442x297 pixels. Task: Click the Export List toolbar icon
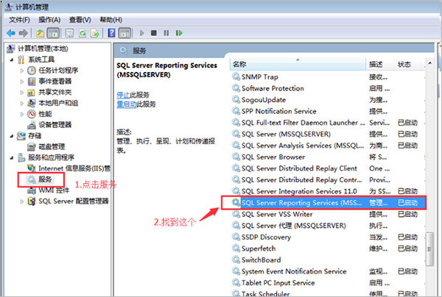pos(94,33)
